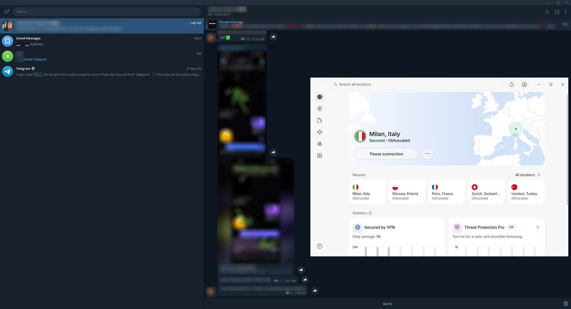
Task: Open the VPN account profile icon
Action: click(x=524, y=84)
